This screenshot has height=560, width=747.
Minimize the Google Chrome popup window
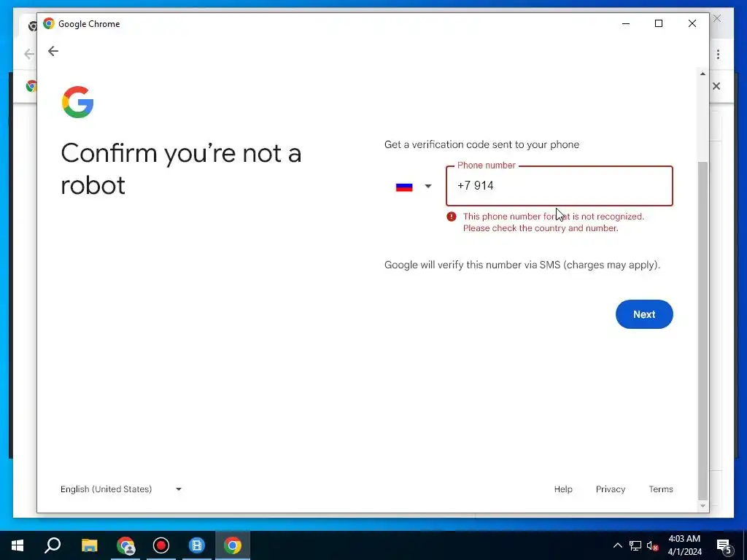[x=626, y=23]
